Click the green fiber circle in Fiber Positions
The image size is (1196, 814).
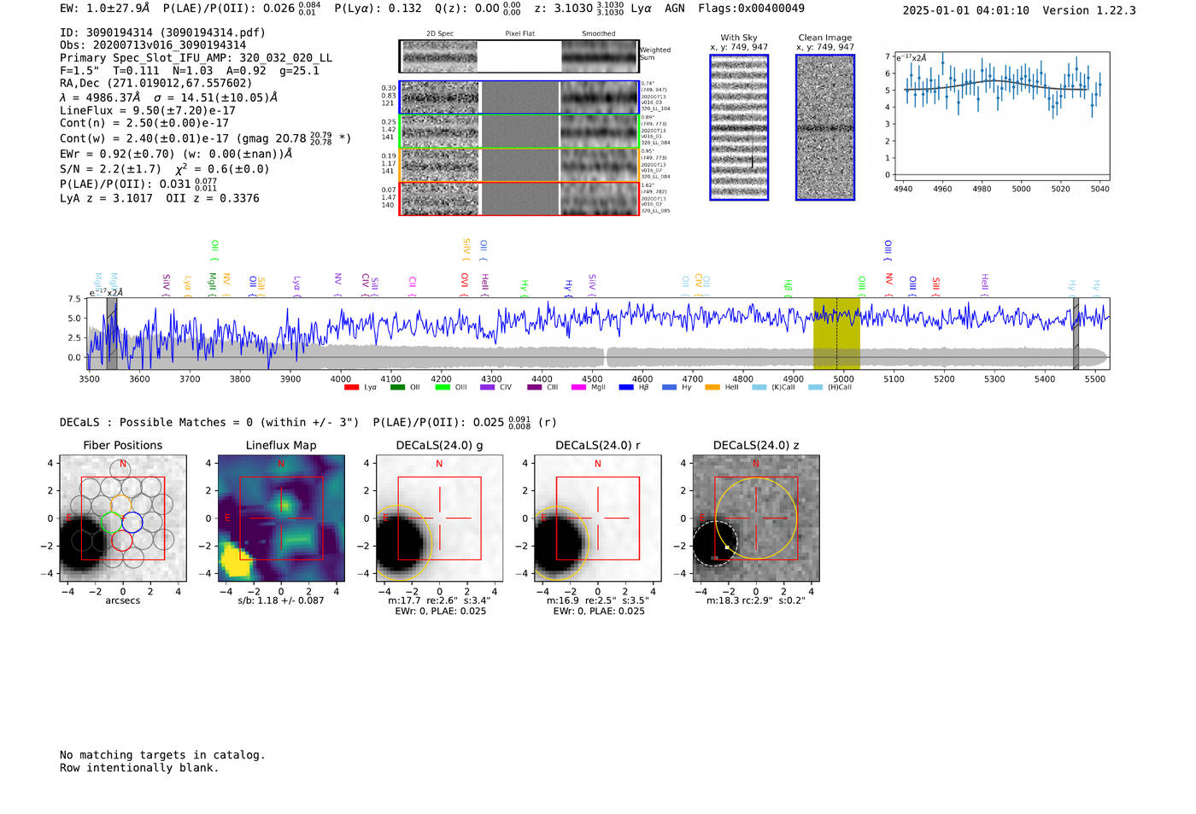click(111, 521)
